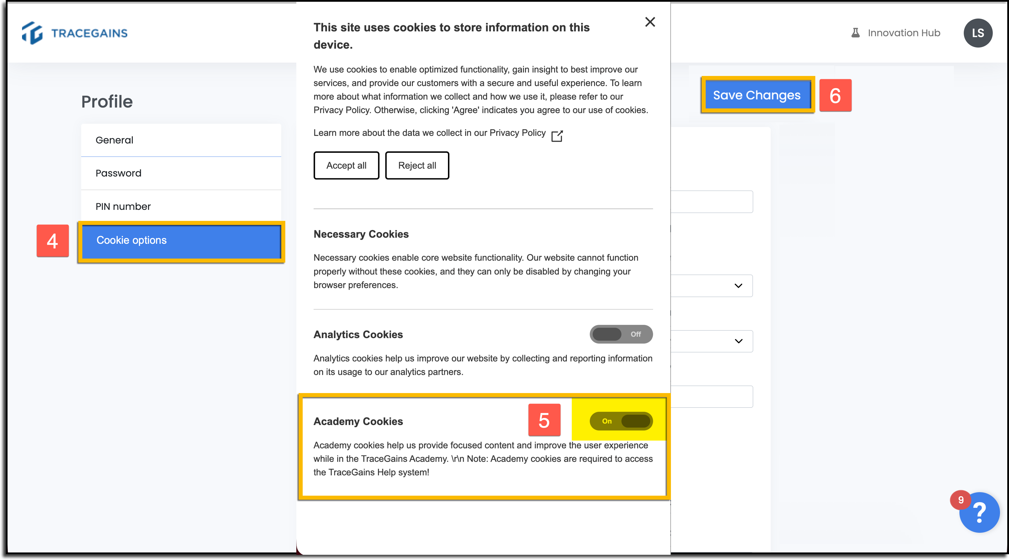Toggle Academy Cookies switch

click(621, 421)
